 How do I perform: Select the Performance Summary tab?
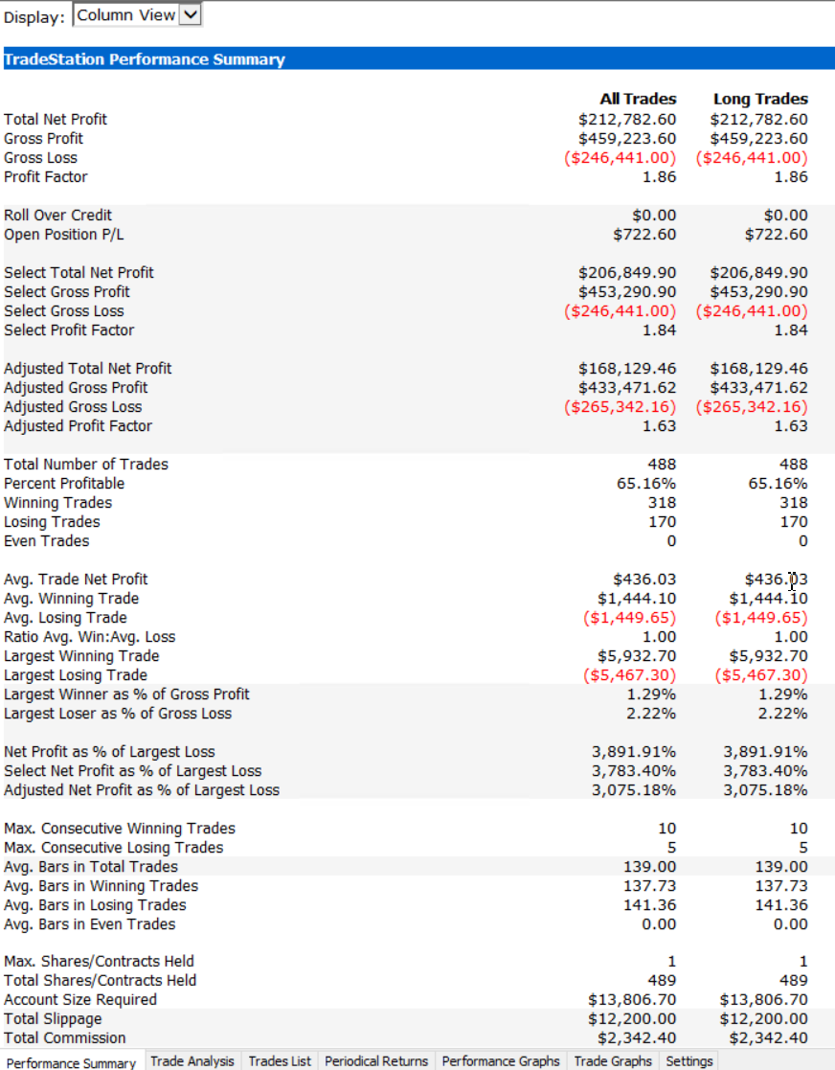[72, 1062]
